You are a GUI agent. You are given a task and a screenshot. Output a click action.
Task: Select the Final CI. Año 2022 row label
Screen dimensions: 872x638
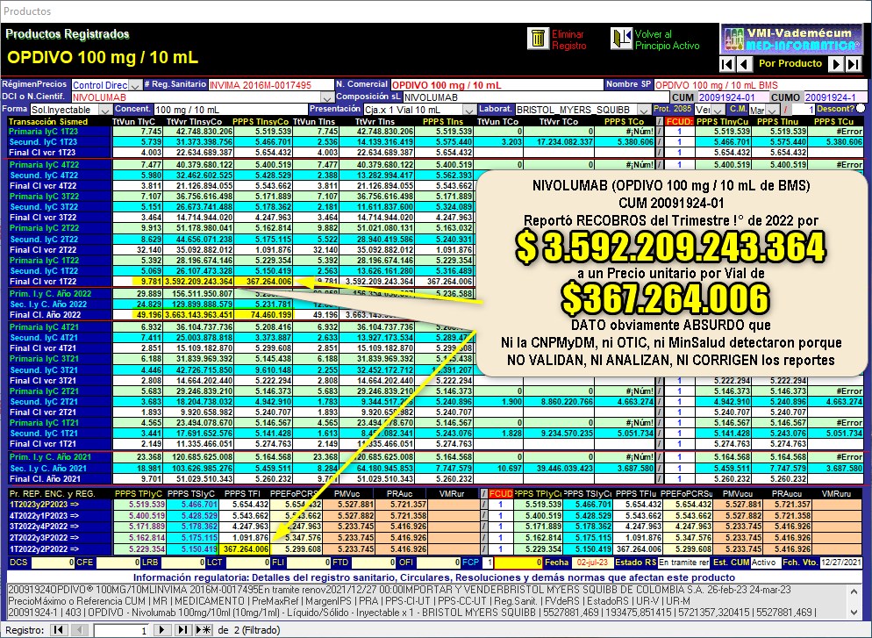(x=60, y=315)
